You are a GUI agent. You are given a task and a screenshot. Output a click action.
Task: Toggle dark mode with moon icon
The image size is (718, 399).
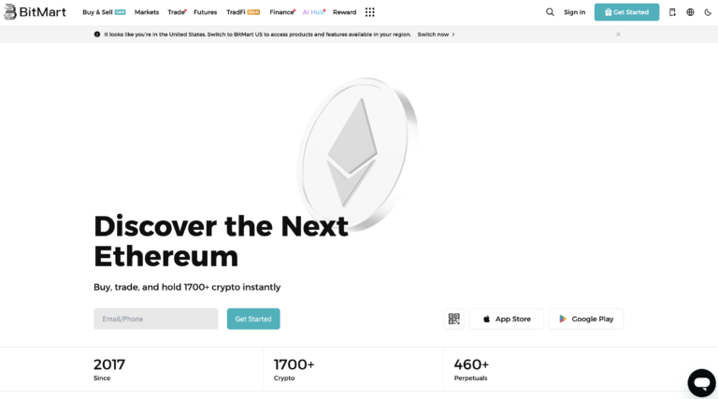click(708, 12)
